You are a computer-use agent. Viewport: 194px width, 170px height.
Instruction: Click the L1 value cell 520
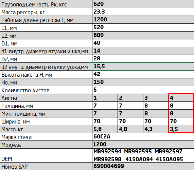click(143, 27)
